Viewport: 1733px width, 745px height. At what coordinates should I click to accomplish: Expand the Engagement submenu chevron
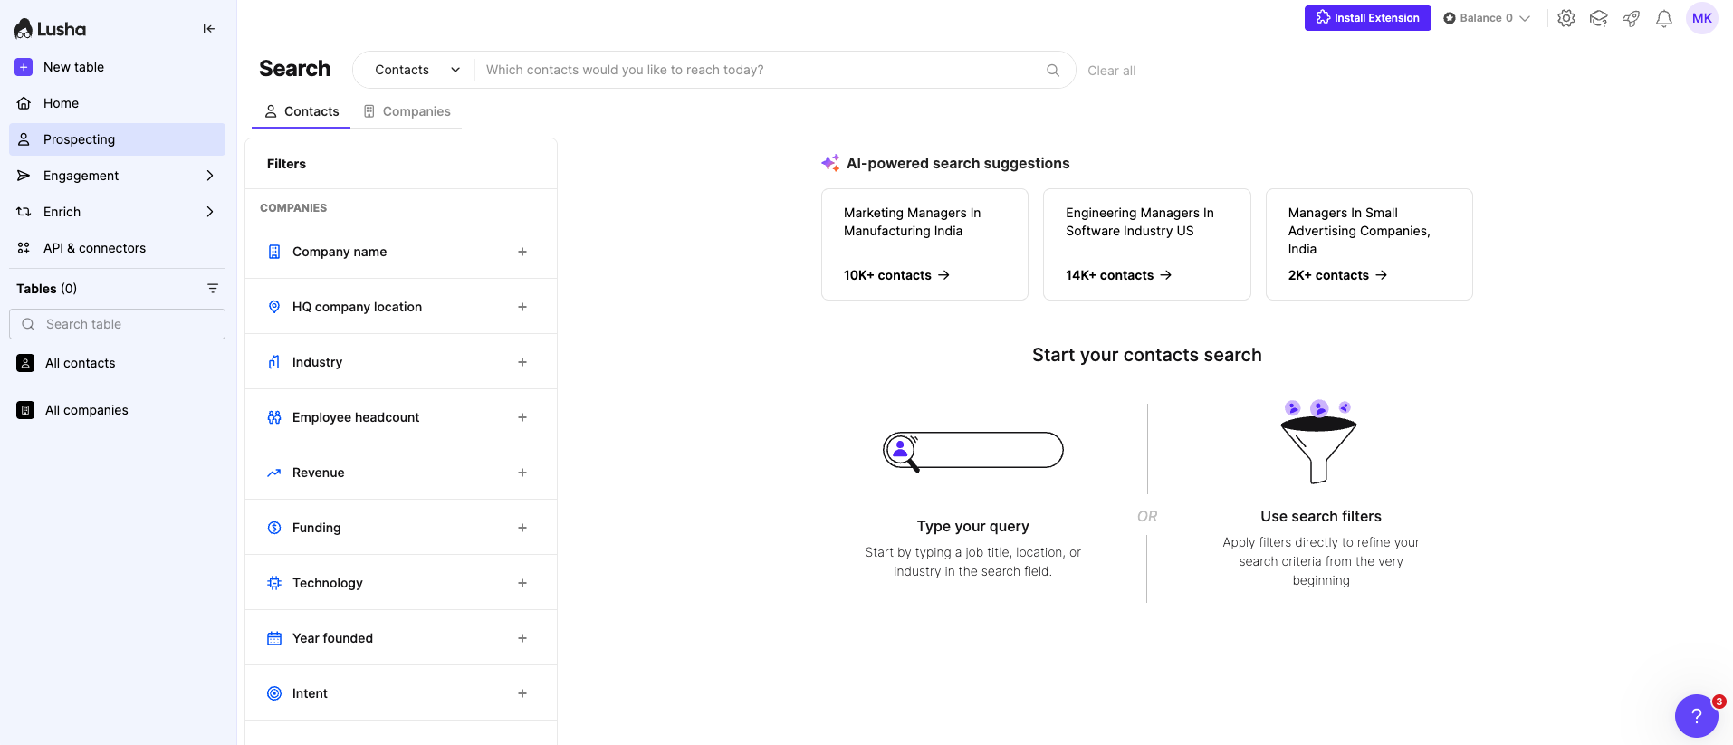point(210,176)
